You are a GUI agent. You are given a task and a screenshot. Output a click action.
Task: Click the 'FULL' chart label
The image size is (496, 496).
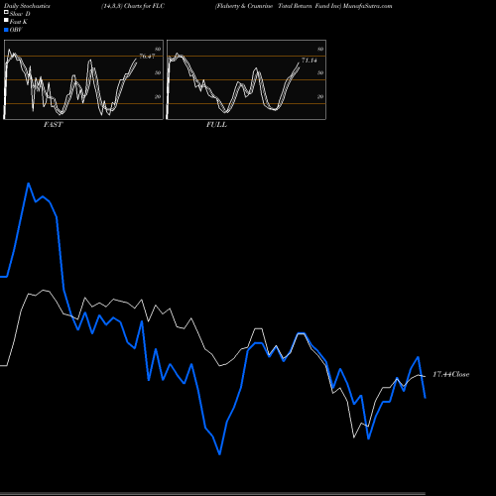[216, 125]
